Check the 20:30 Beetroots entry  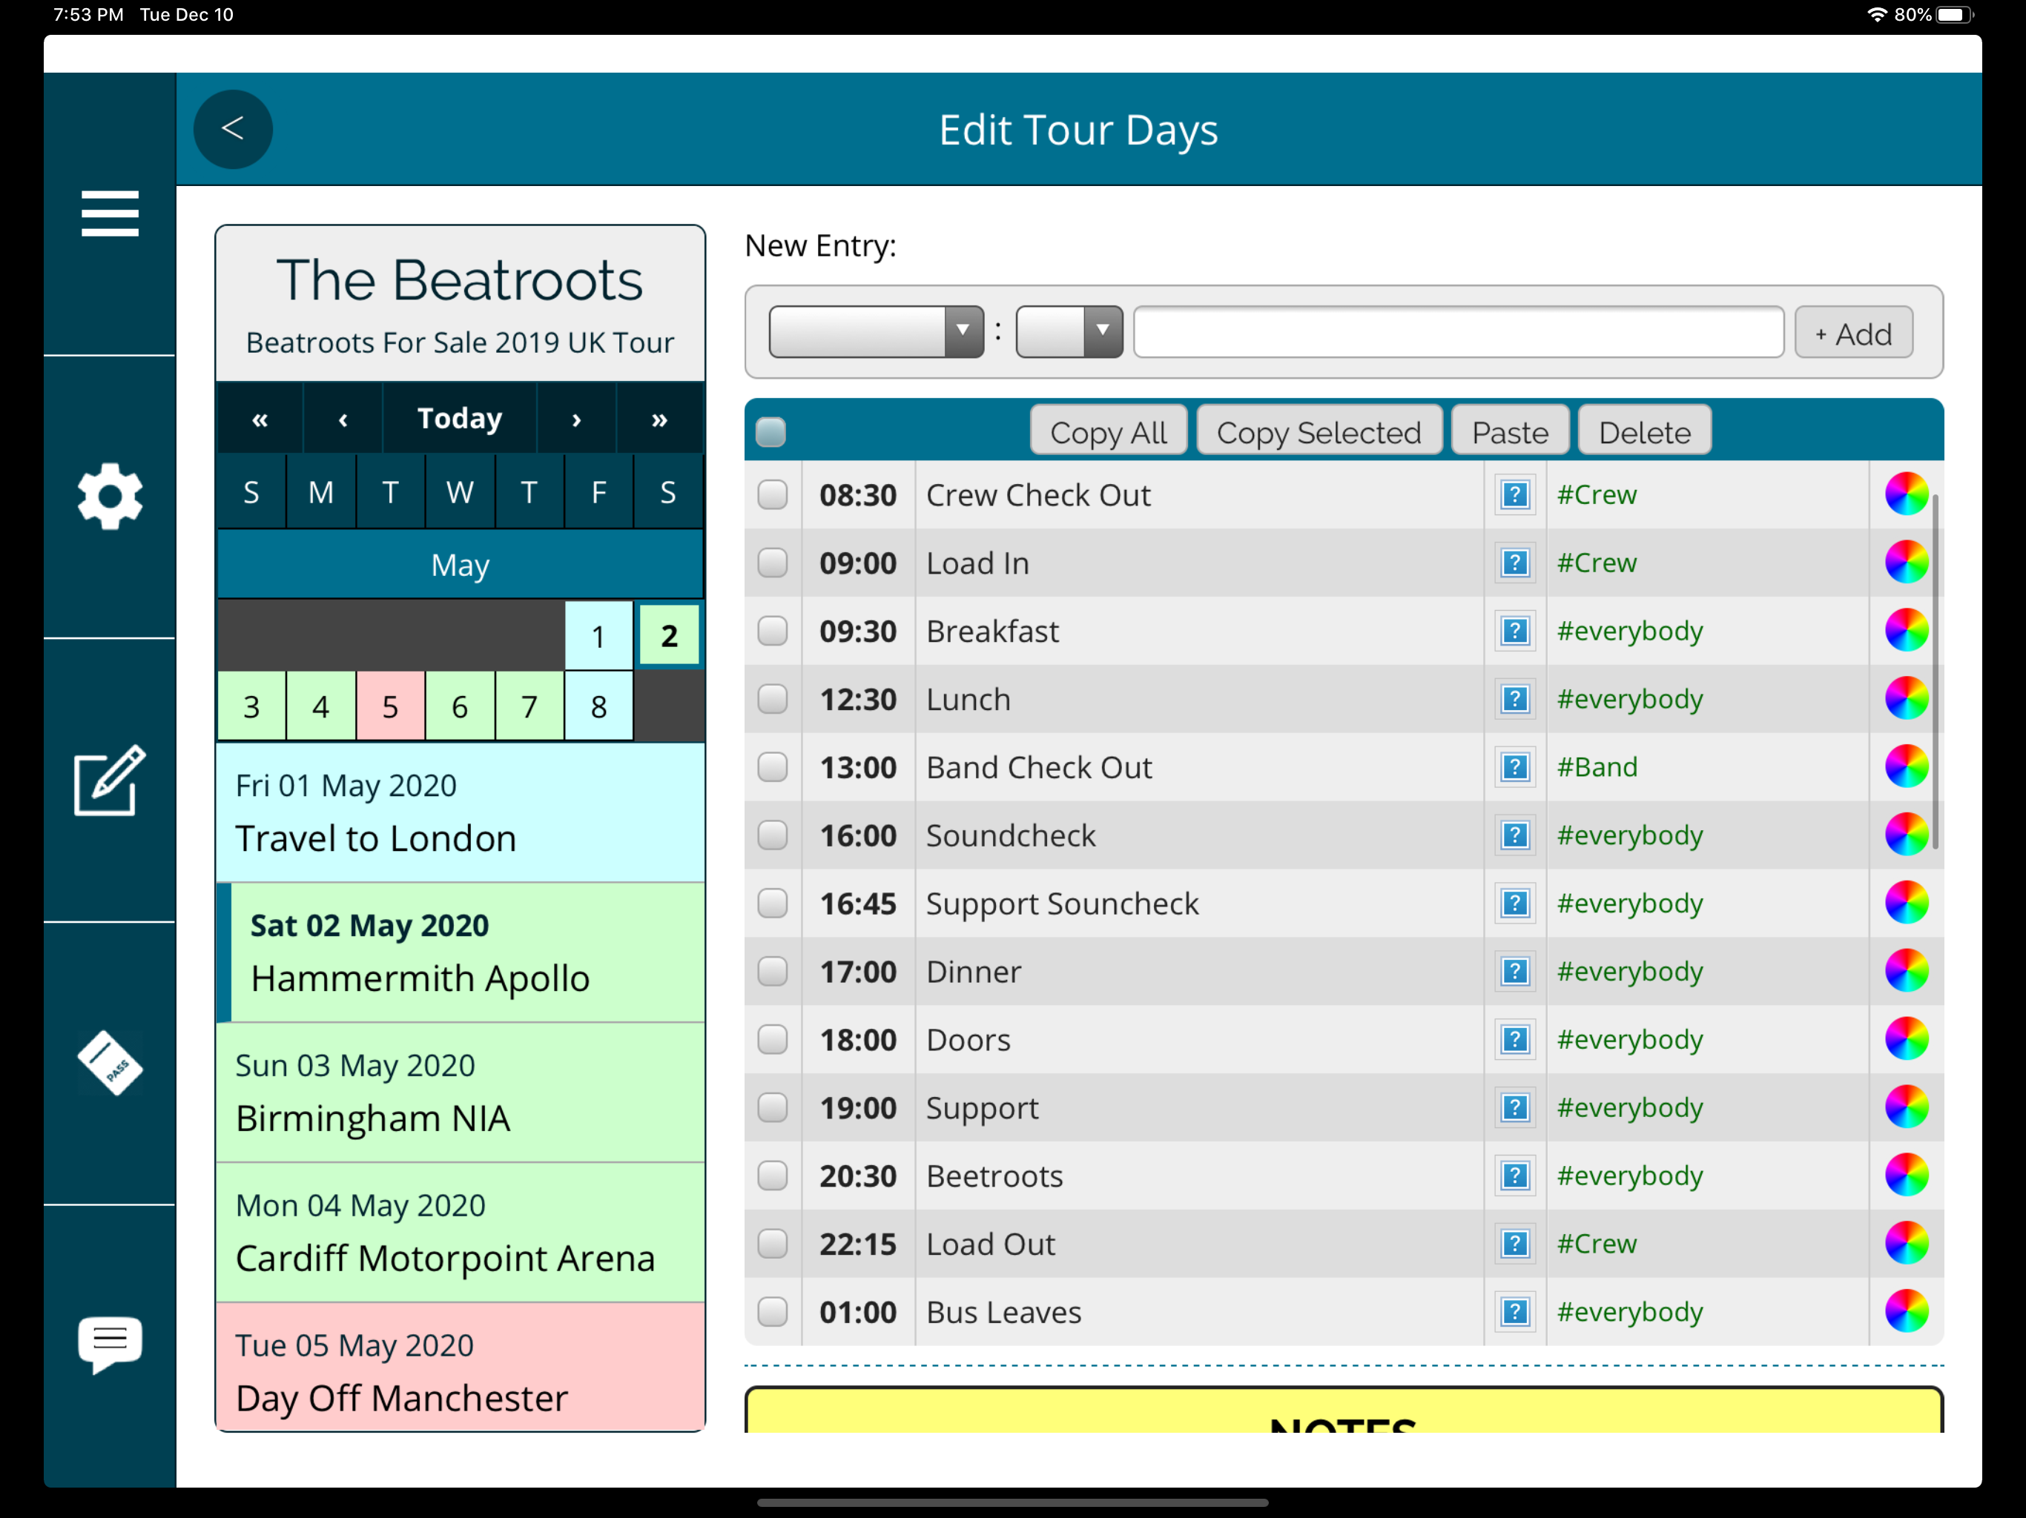tap(773, 1176)
